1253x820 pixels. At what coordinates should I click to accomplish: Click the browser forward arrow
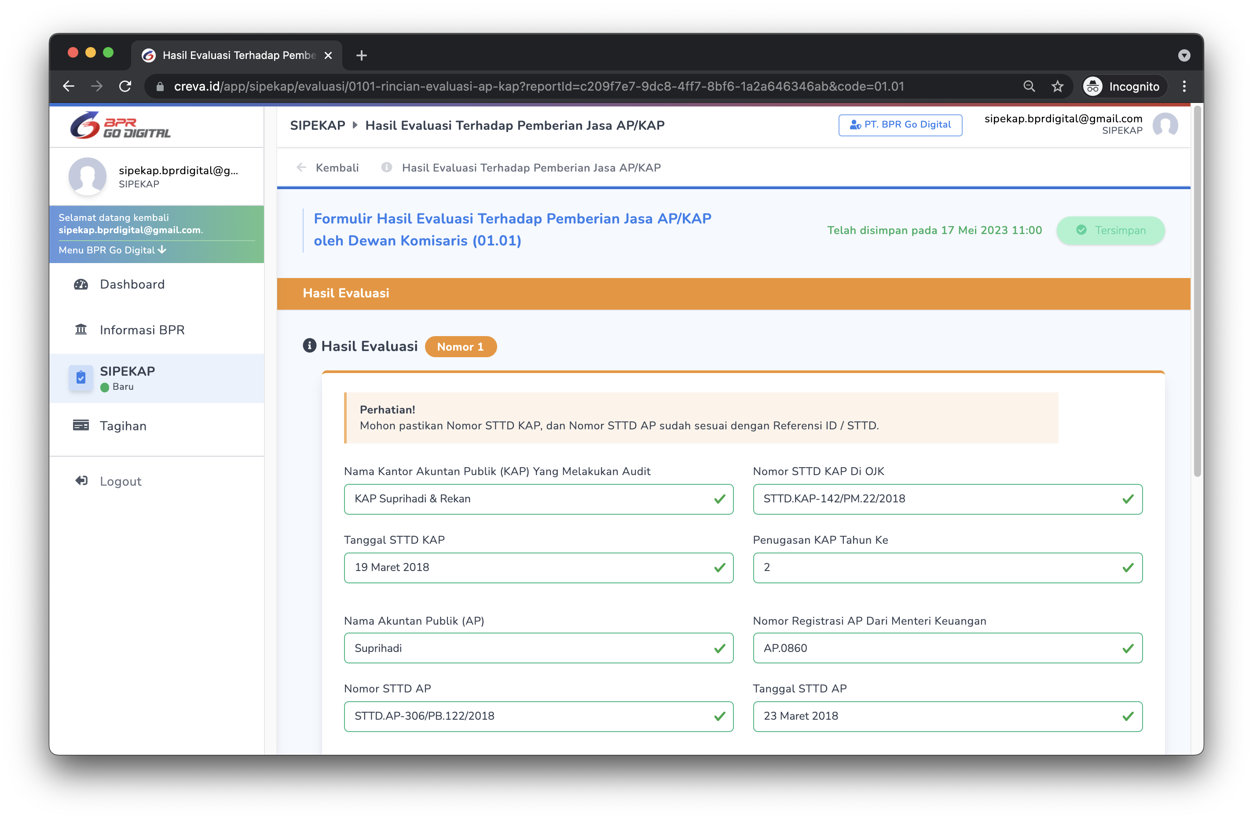(96, 86)
